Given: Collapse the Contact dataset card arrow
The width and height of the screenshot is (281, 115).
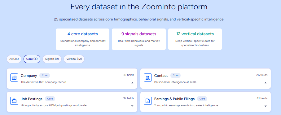Looking at the screenshot, I should coord(266,83).
